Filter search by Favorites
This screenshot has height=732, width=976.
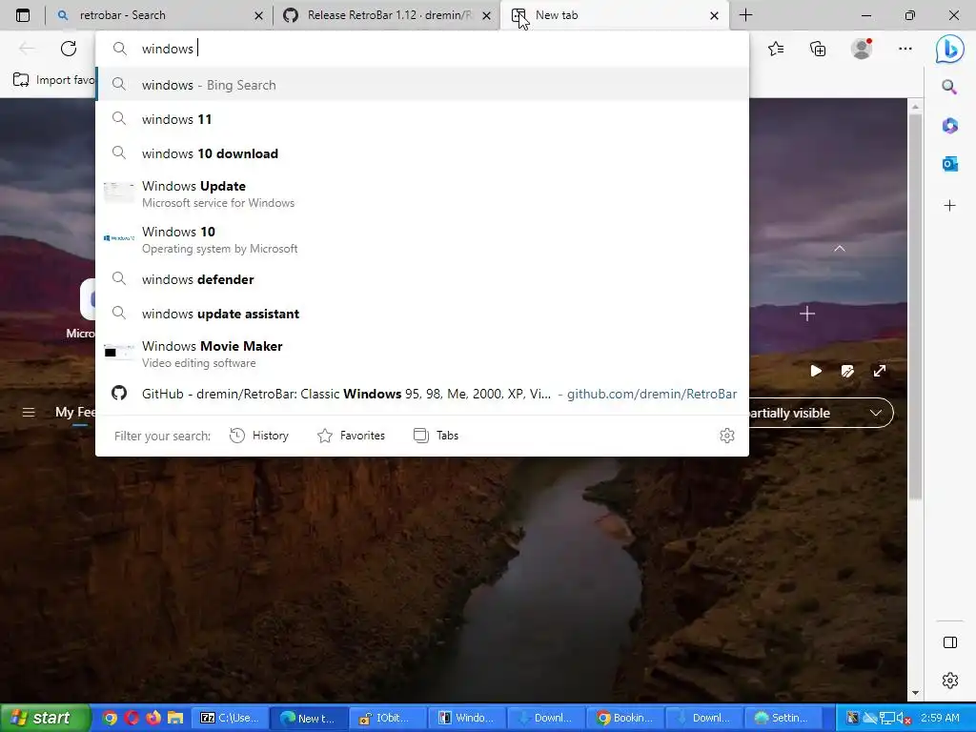point(351,436)
